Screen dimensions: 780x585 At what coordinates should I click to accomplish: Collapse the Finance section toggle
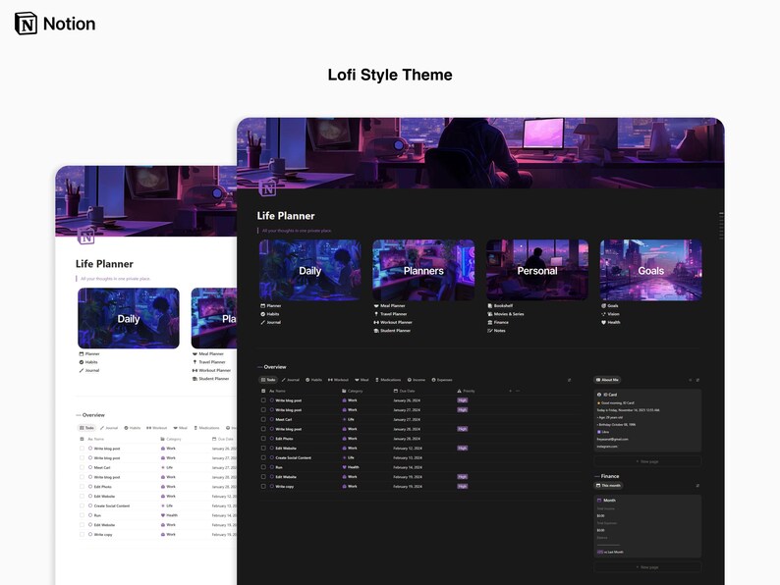597,476
